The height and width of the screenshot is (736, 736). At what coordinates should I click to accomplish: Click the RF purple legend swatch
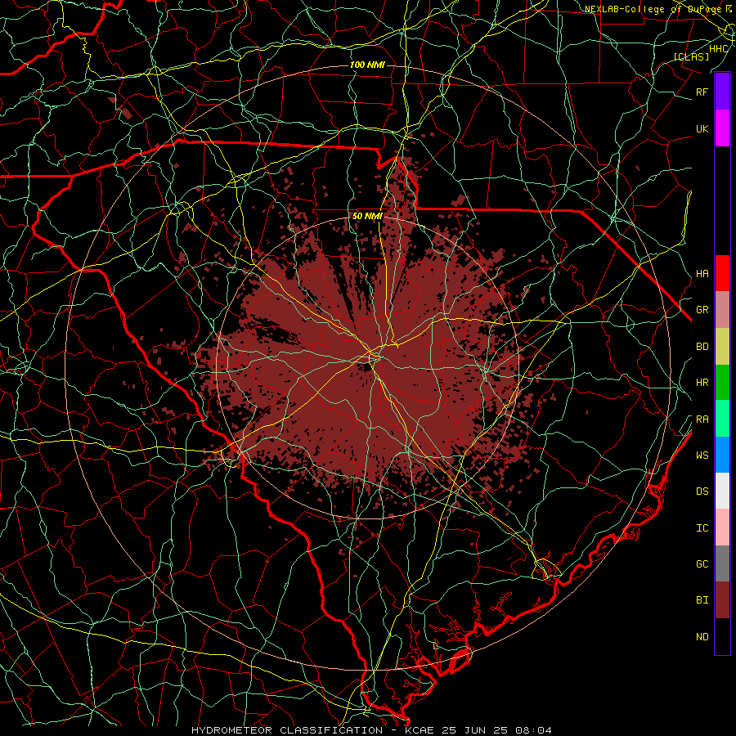pyautogui.click(x=722, y=92)
